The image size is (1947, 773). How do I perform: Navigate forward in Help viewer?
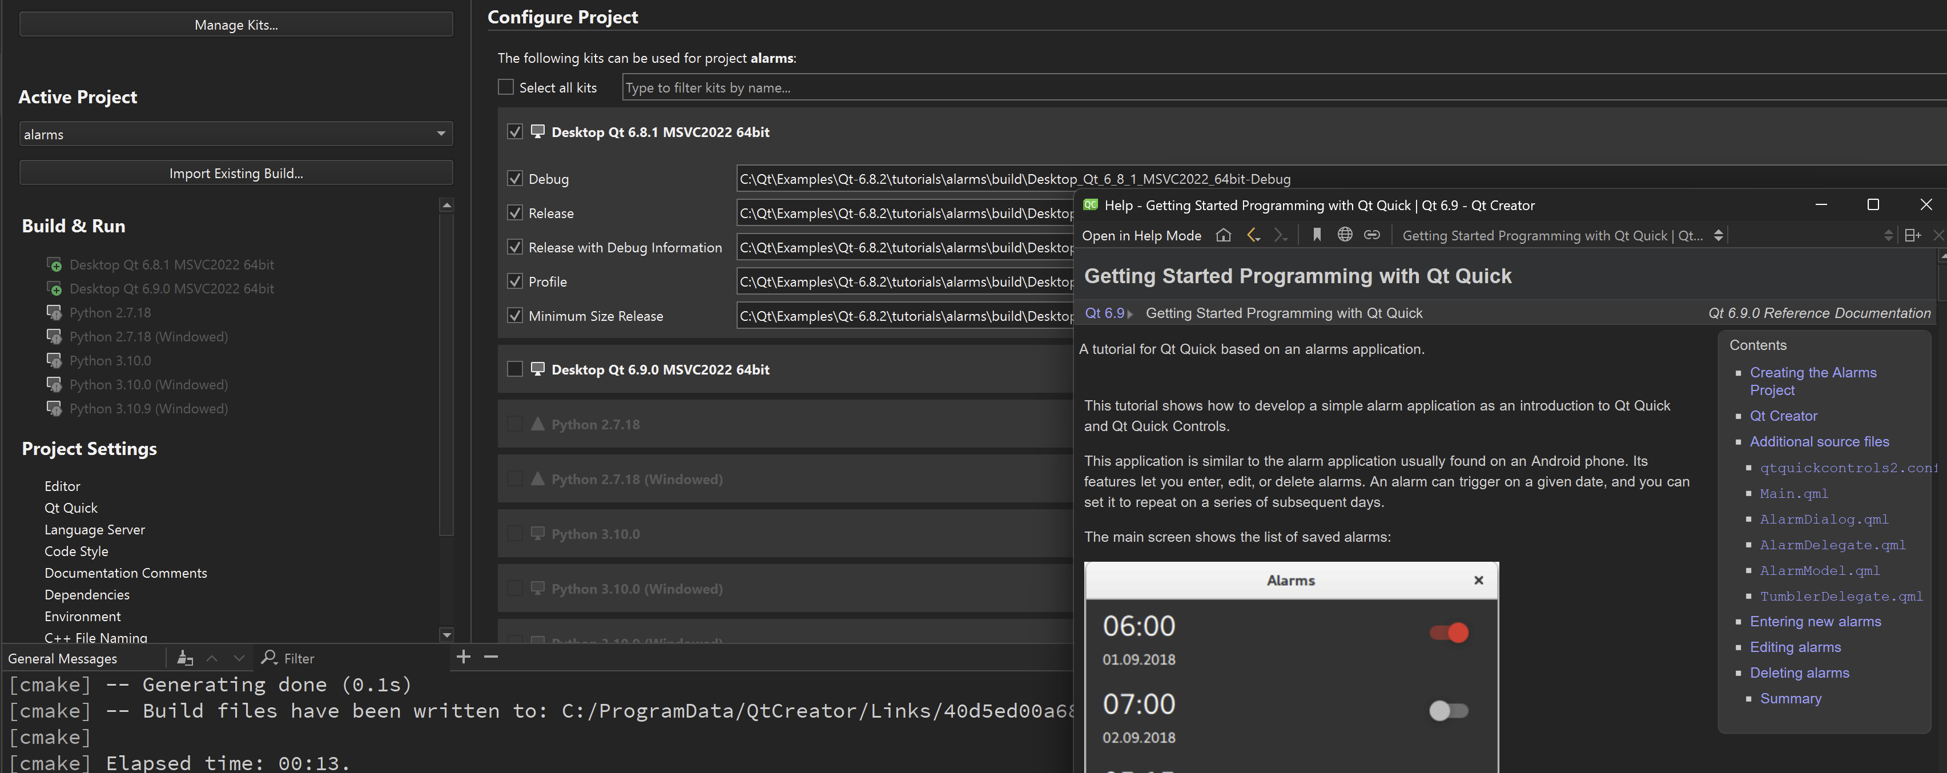tap(1280, 235)
